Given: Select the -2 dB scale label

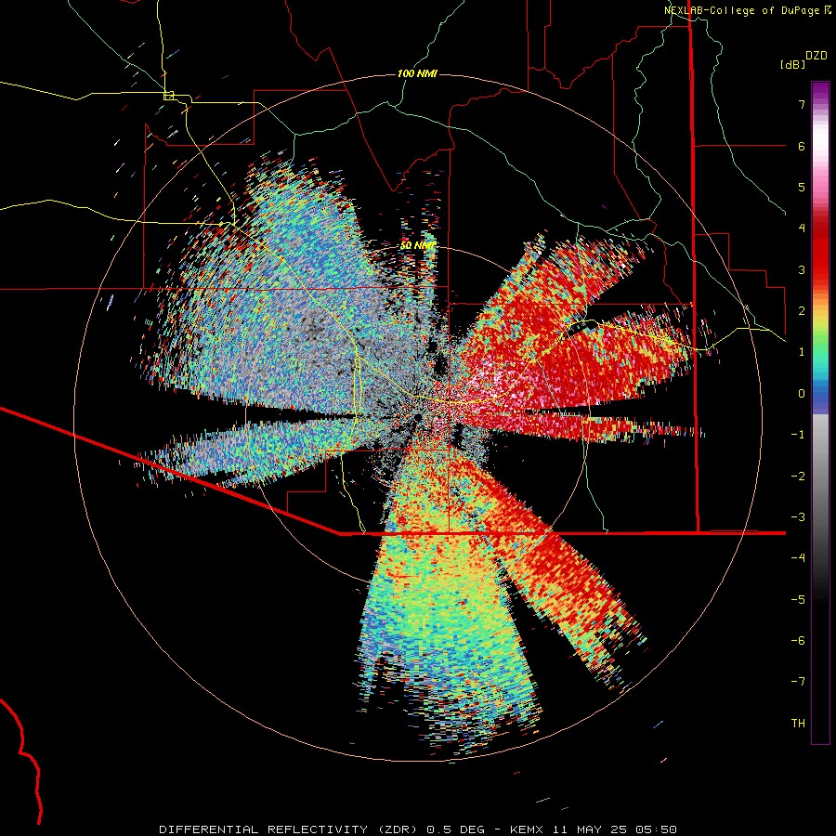Looking at the screenshot, I should [798, 477].
